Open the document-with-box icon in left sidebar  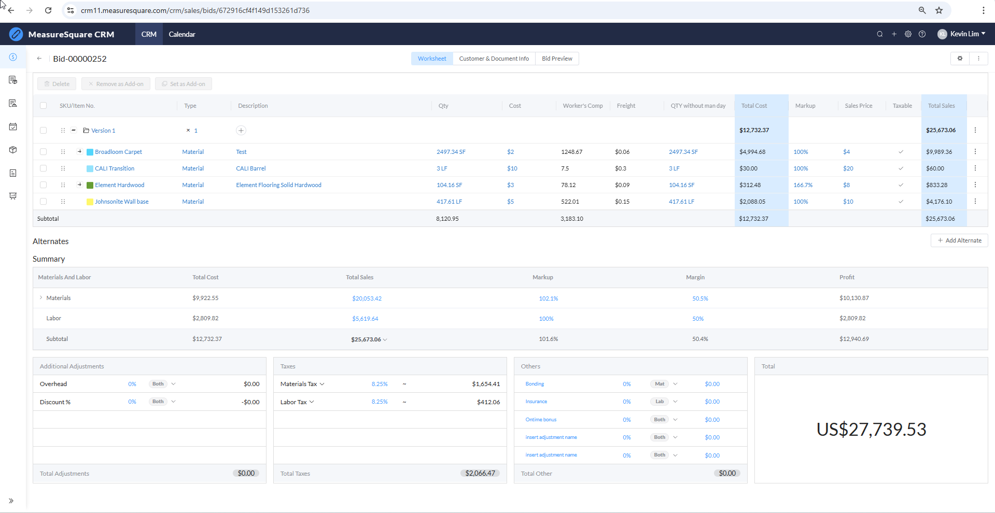click(x=13, y=80)
